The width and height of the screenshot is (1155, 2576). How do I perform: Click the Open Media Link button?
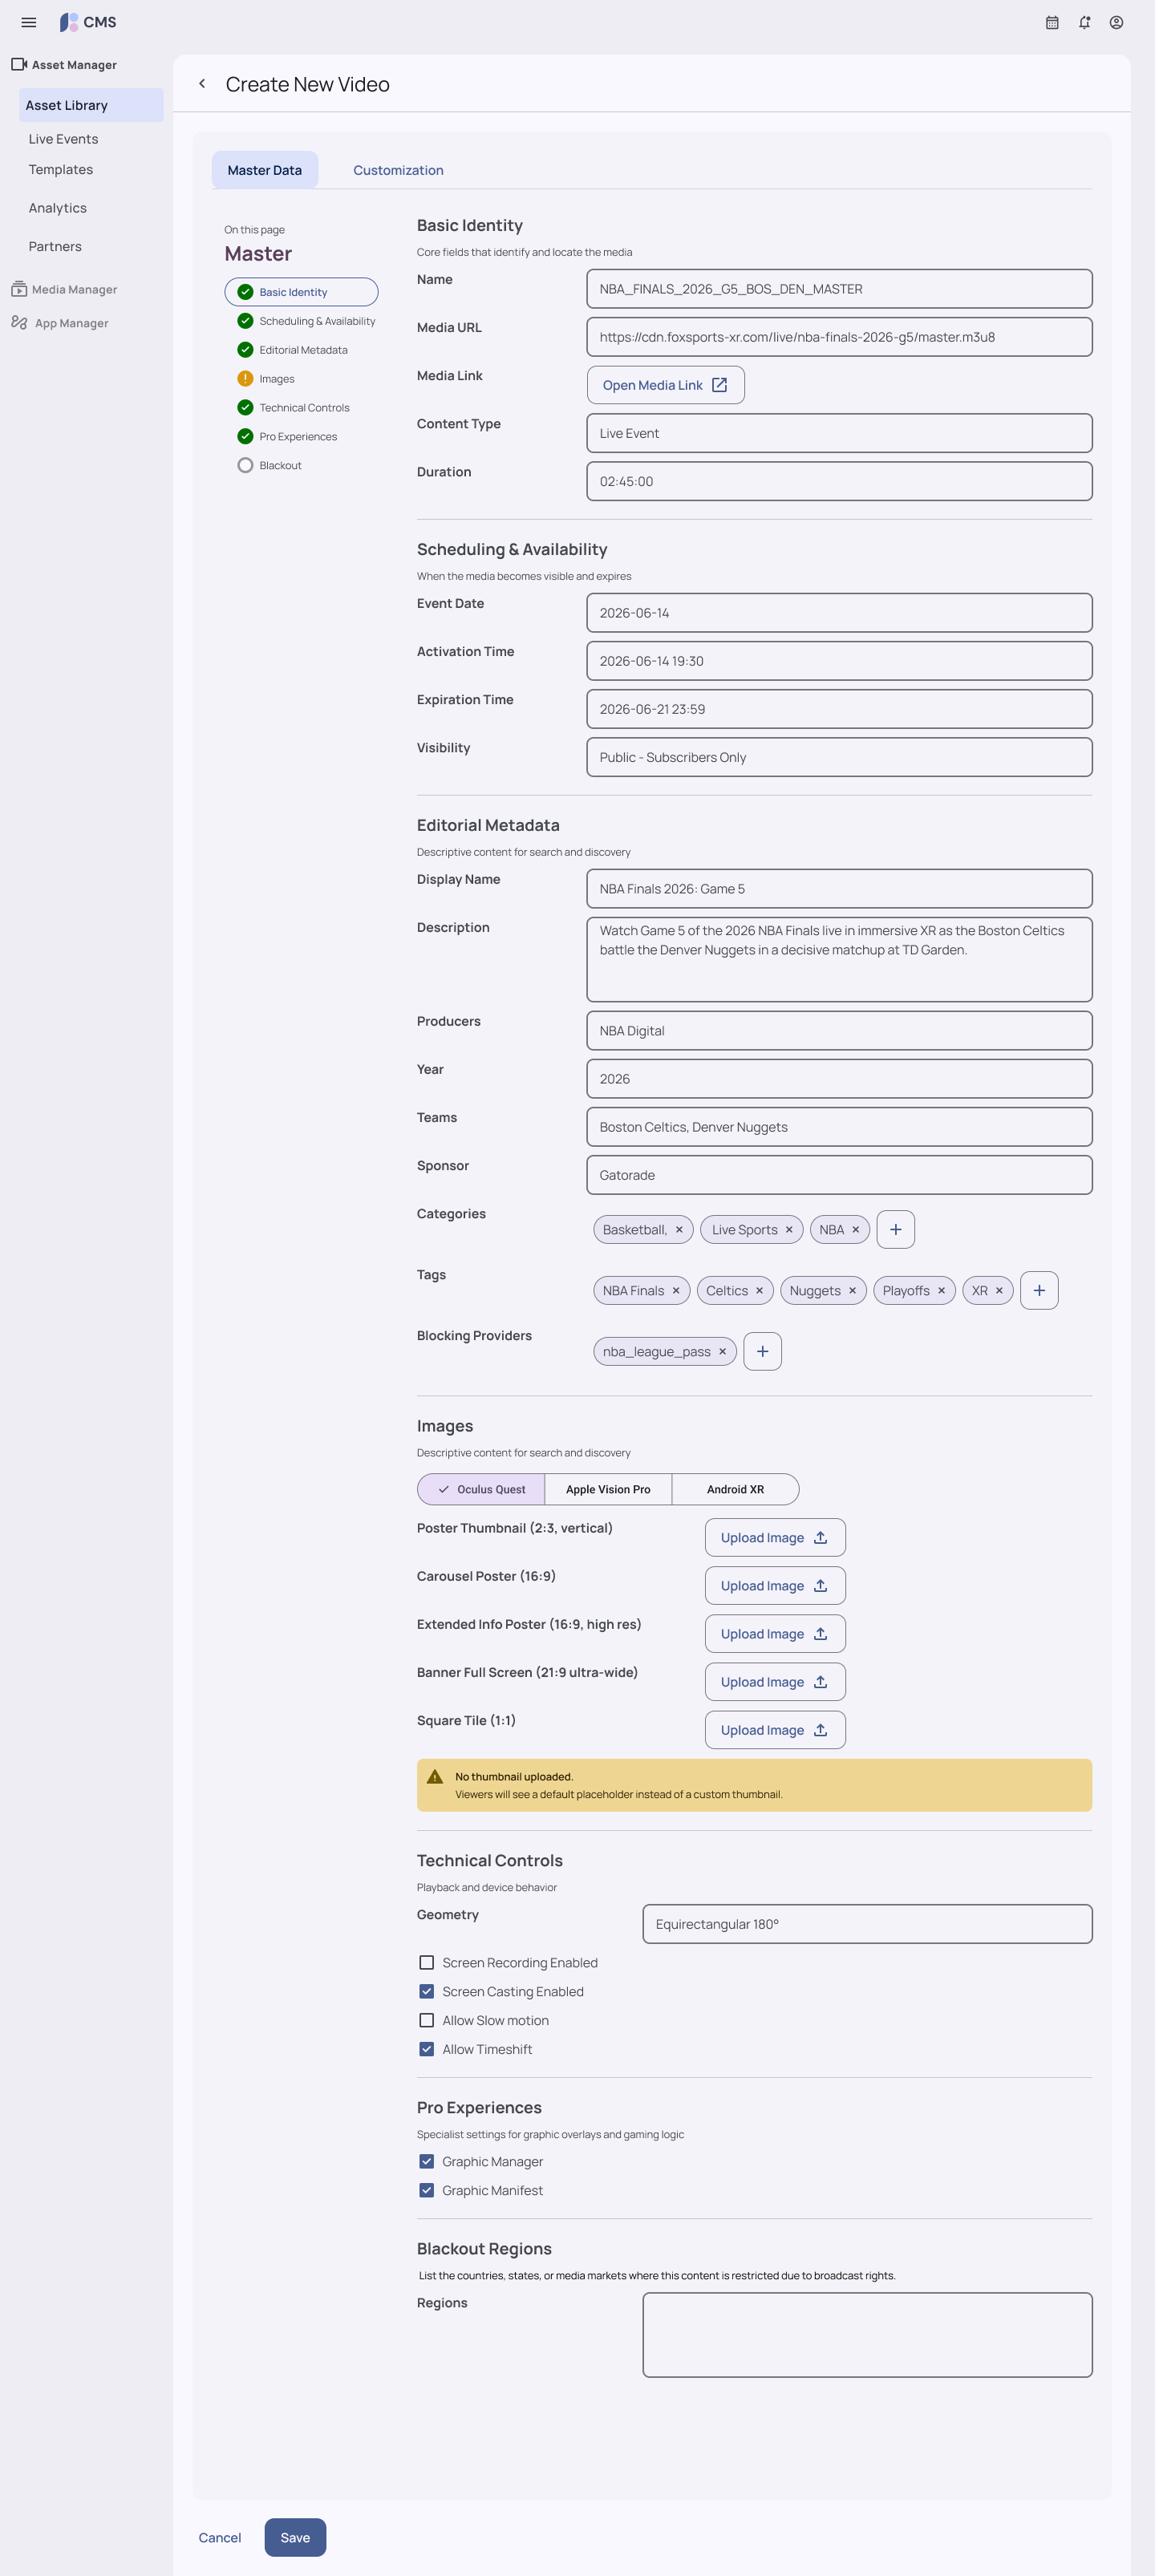tap(665, 385)
